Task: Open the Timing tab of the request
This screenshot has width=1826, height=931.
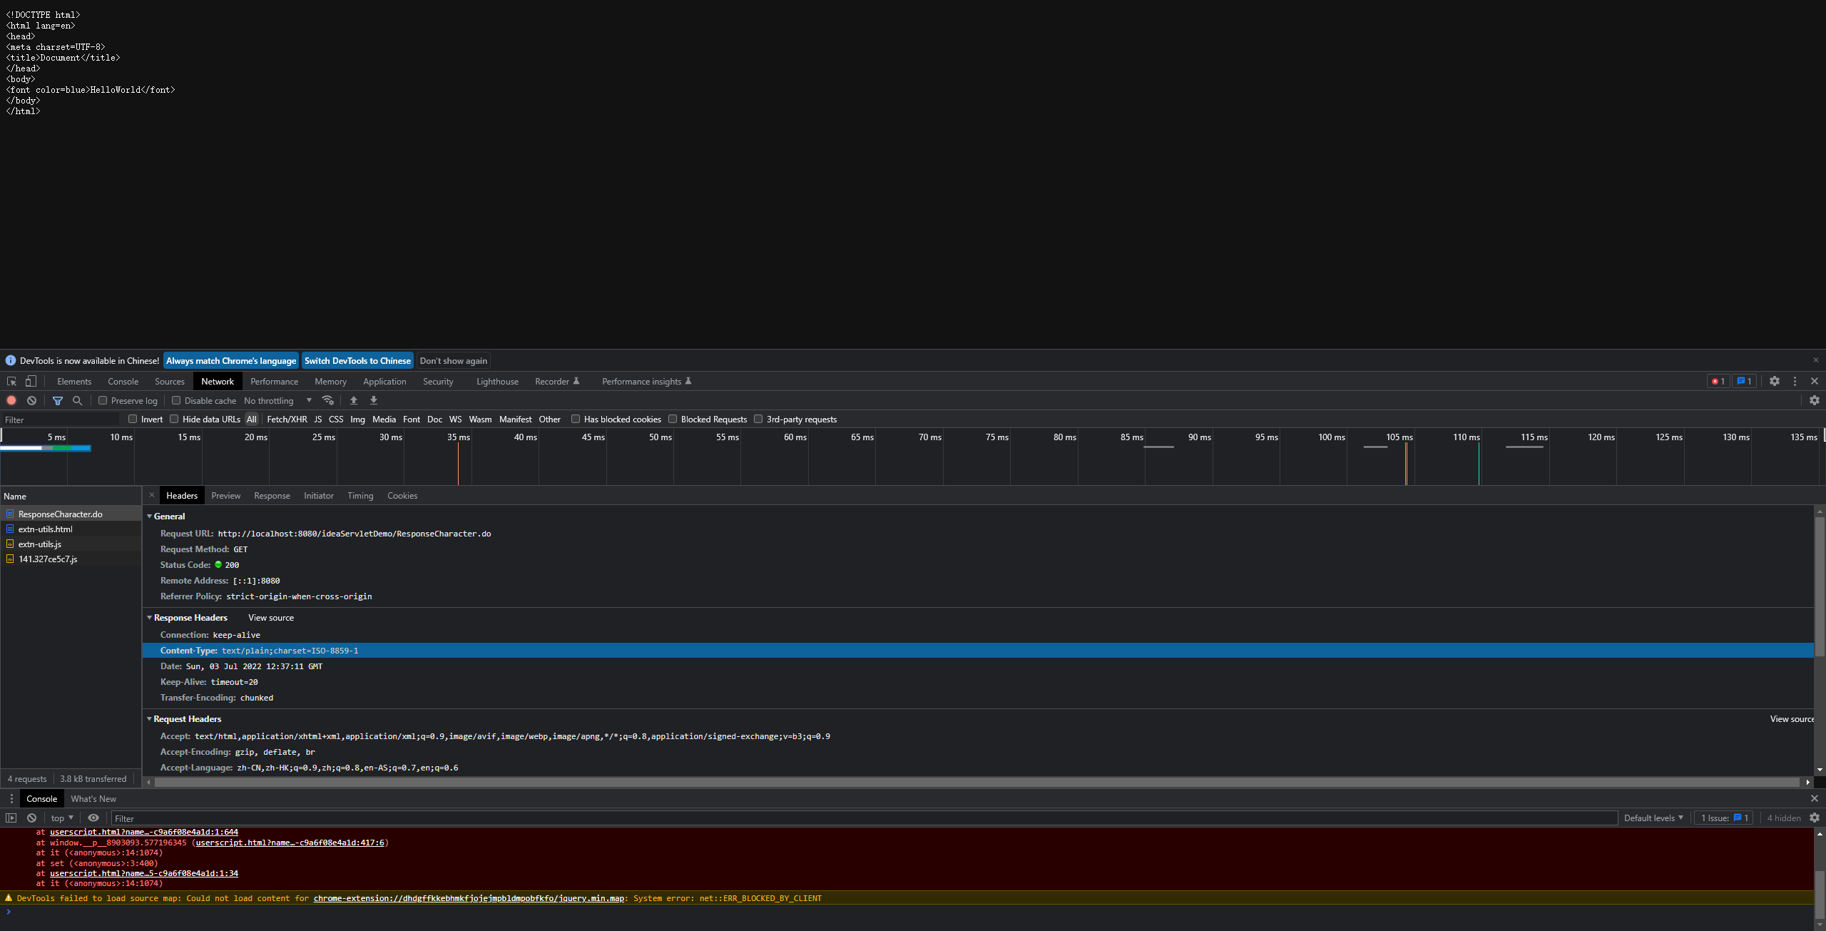Action: pos(360,496)
